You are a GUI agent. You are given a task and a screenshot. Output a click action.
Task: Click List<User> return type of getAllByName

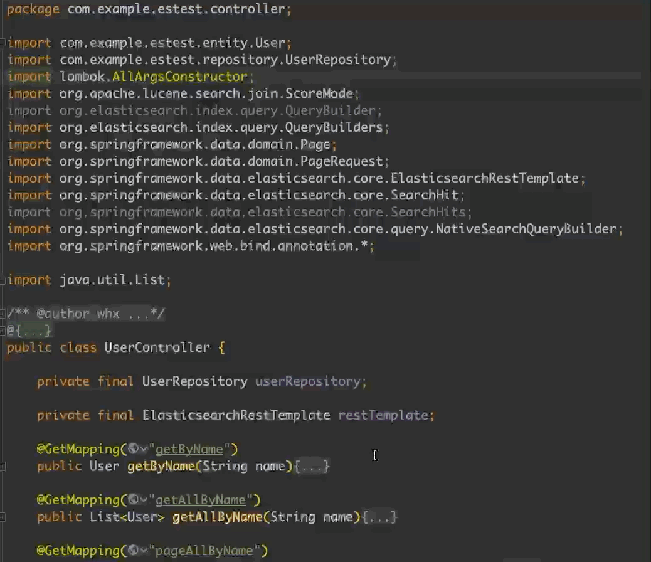(x=127, y=517)
